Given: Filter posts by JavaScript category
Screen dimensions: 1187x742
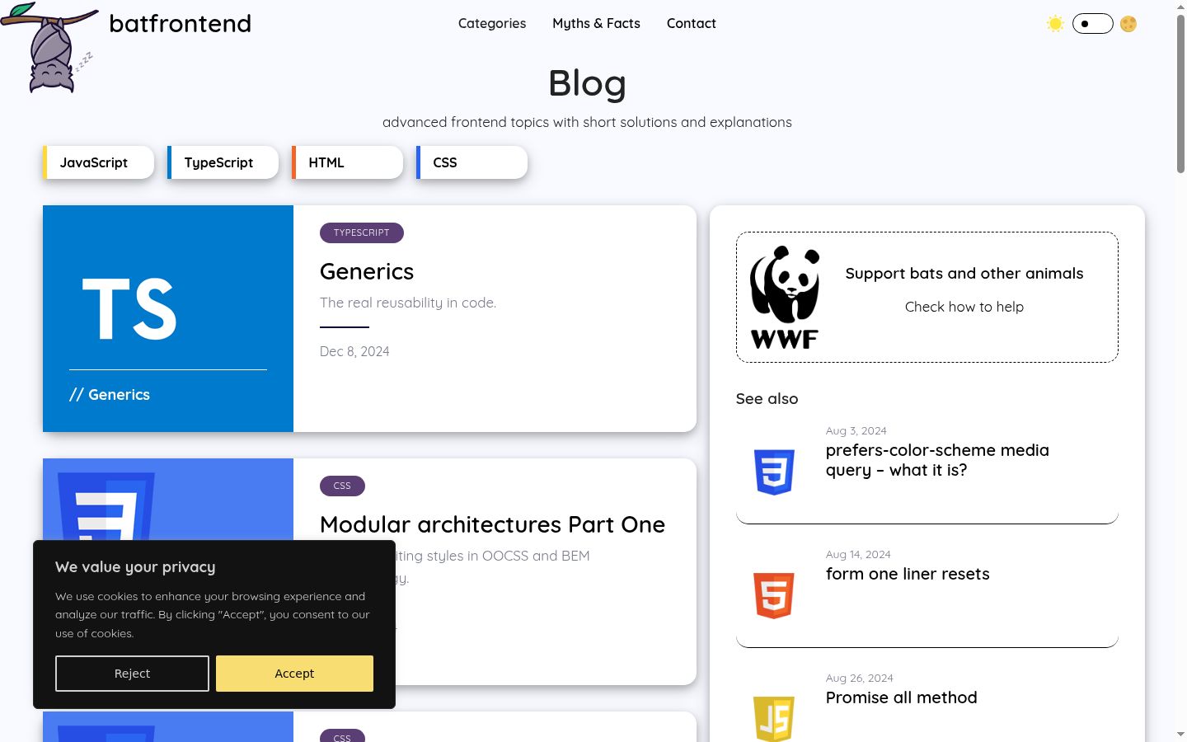Looking at the screenshot, I should point(98,162).
